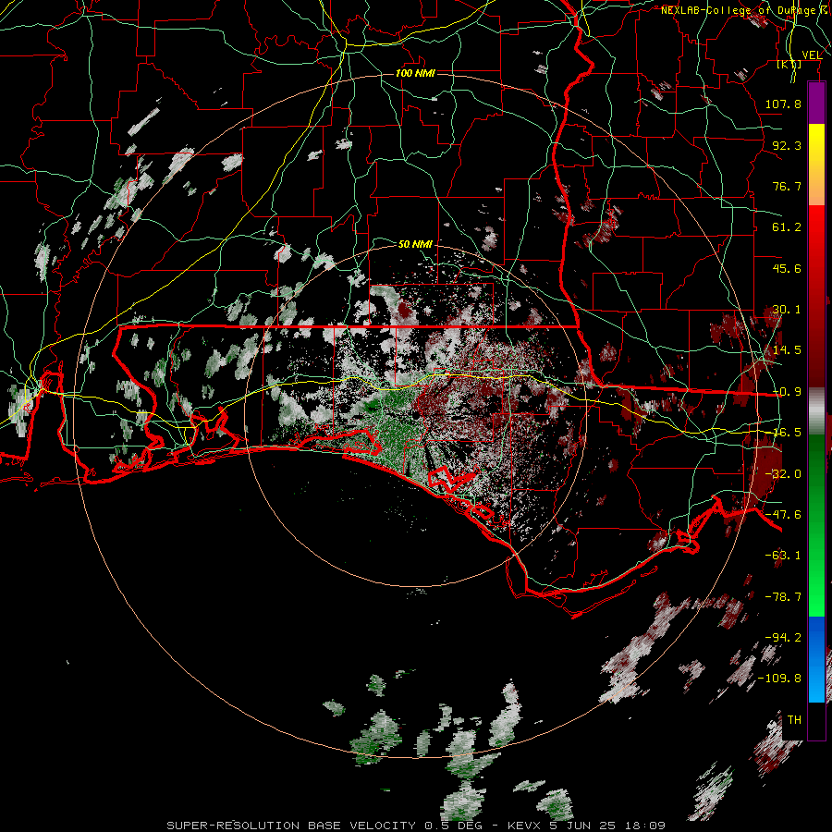Select the -47.6 scale value
The width and height of the screenshot is (832, 832).
click(x=783, y=515)
